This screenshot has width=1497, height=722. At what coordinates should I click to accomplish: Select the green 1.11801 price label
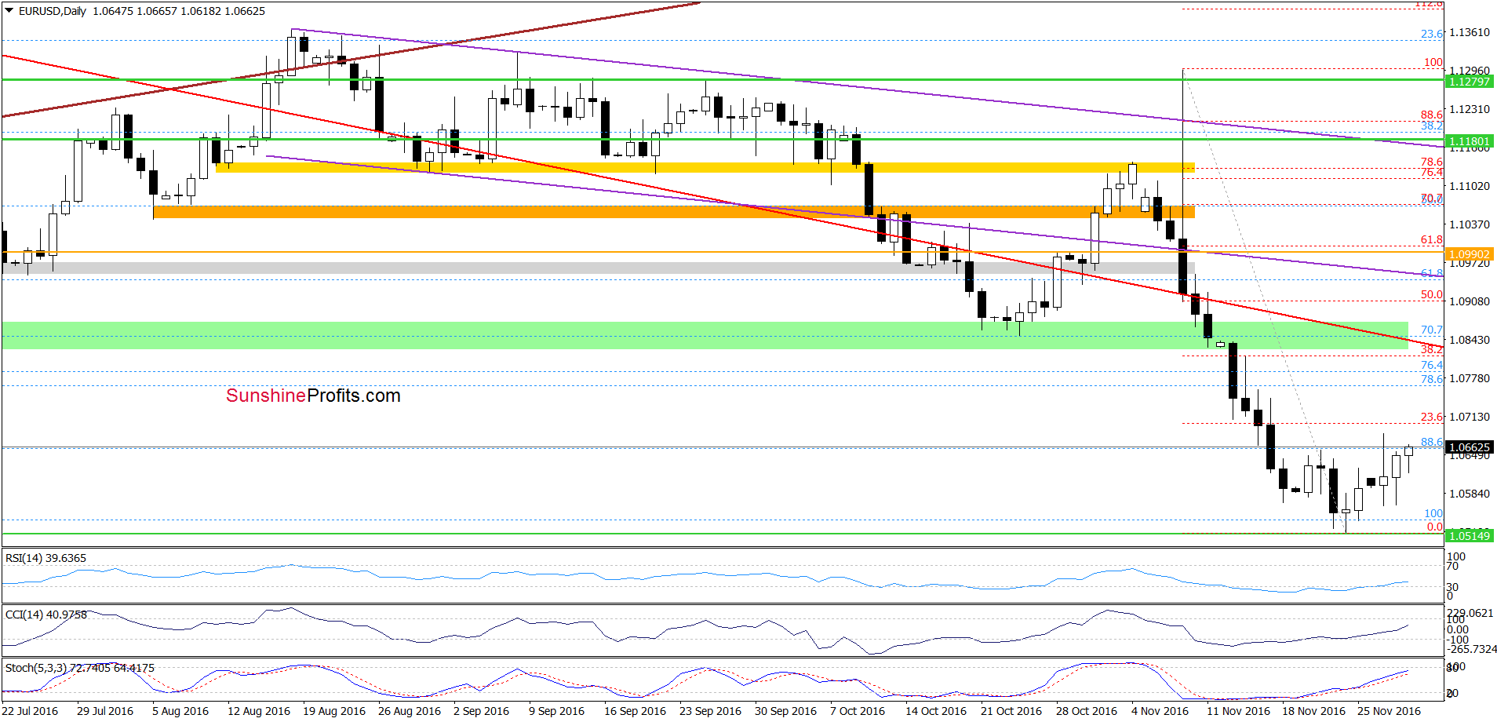(1469, 142)
